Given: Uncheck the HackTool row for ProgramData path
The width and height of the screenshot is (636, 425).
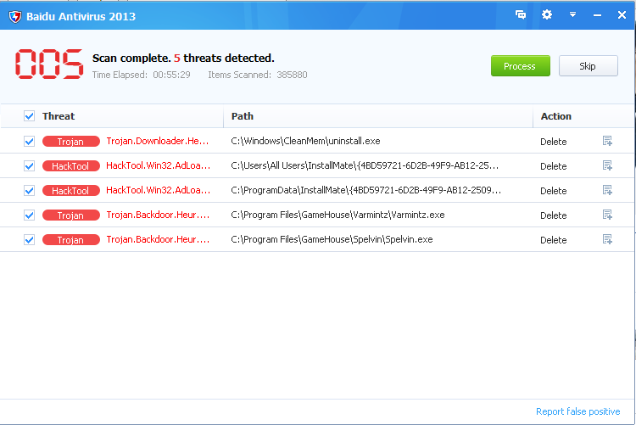Looking at the screenshot, I should pyautogui.click(x=29, y=190).
